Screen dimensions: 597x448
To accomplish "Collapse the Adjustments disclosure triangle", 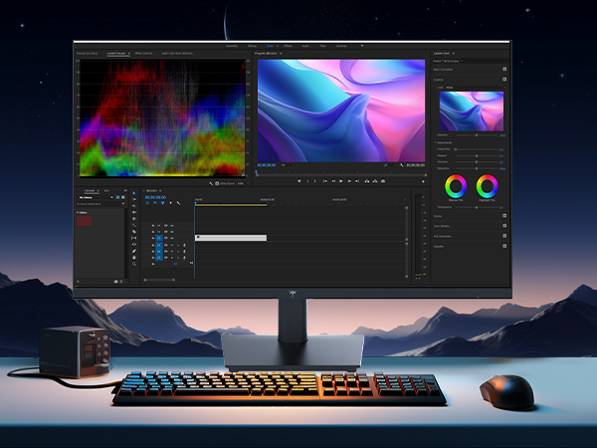I will 435,142.
